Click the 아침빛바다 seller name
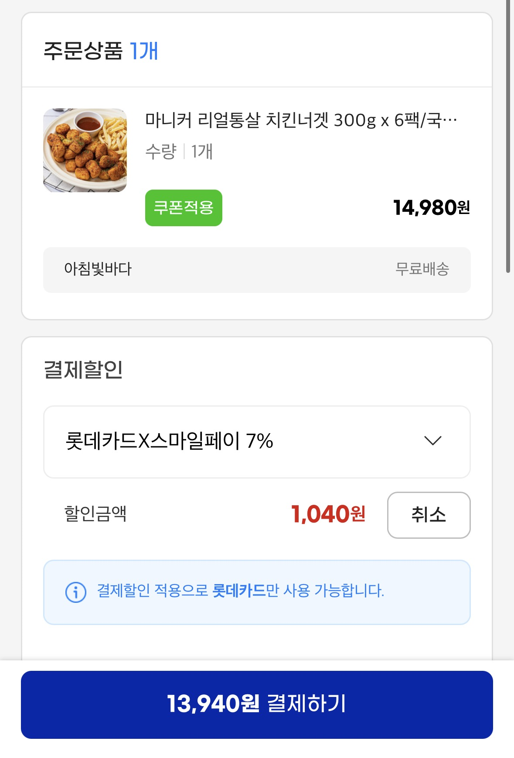This screenshot has width=514, height=758. pyautogui.click(x=98, y=269)
